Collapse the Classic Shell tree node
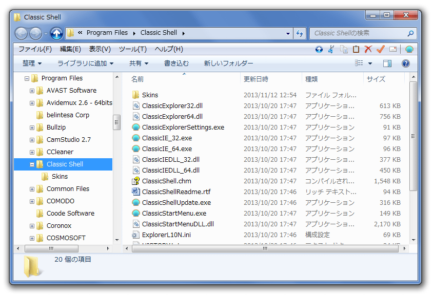Image resolution: width=433 pixels, height=297 pixels. pos(32,164)
